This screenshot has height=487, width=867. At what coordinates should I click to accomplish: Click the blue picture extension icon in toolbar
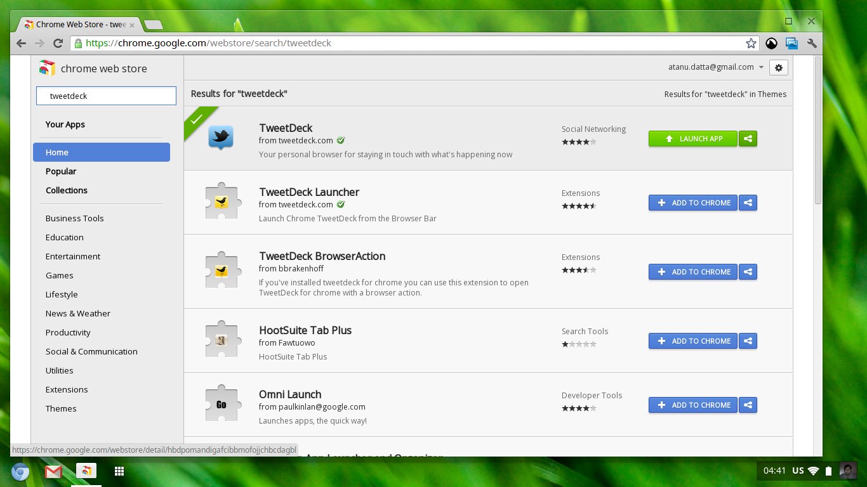791,43
